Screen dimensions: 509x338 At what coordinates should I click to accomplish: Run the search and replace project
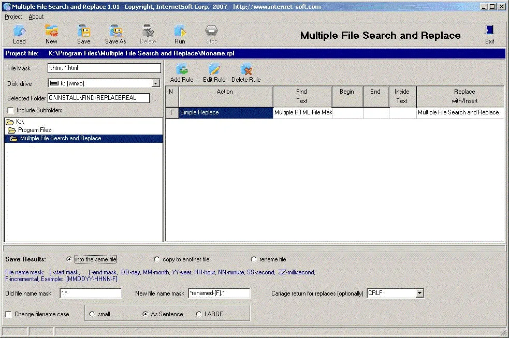pos(180,32)
